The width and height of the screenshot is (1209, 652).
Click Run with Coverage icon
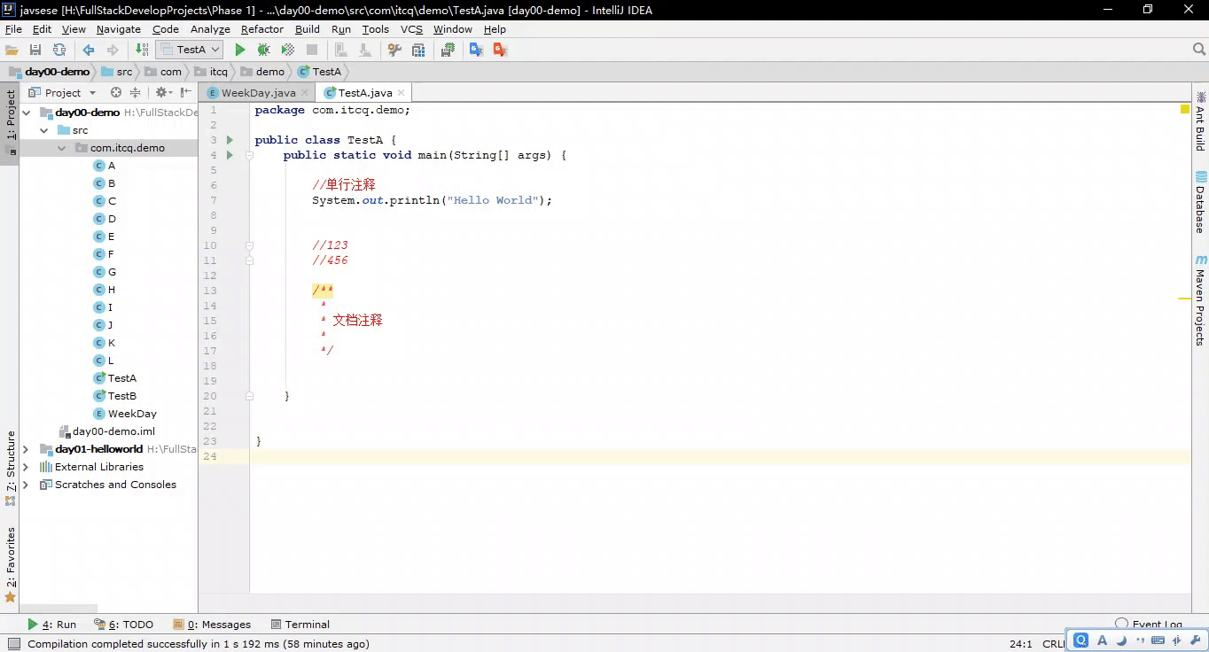pyautogui.click(x=287, y=50)
